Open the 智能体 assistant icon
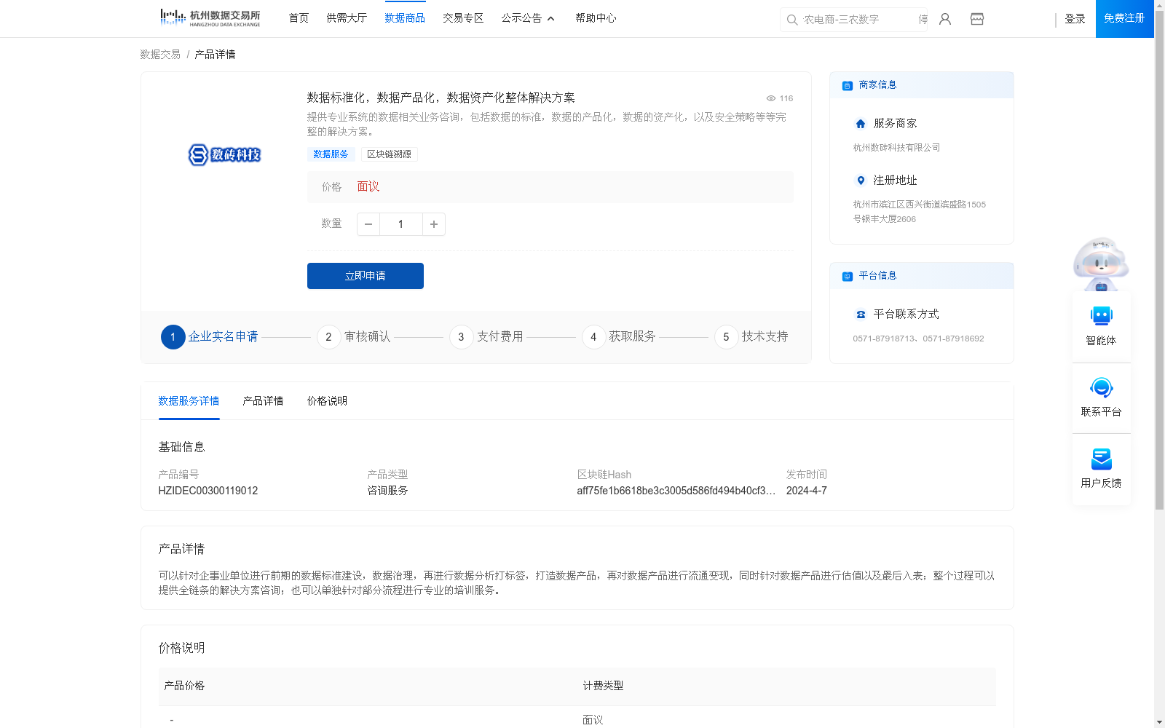This screenshot has width=1165, height=728. [x=1101, y=316]
